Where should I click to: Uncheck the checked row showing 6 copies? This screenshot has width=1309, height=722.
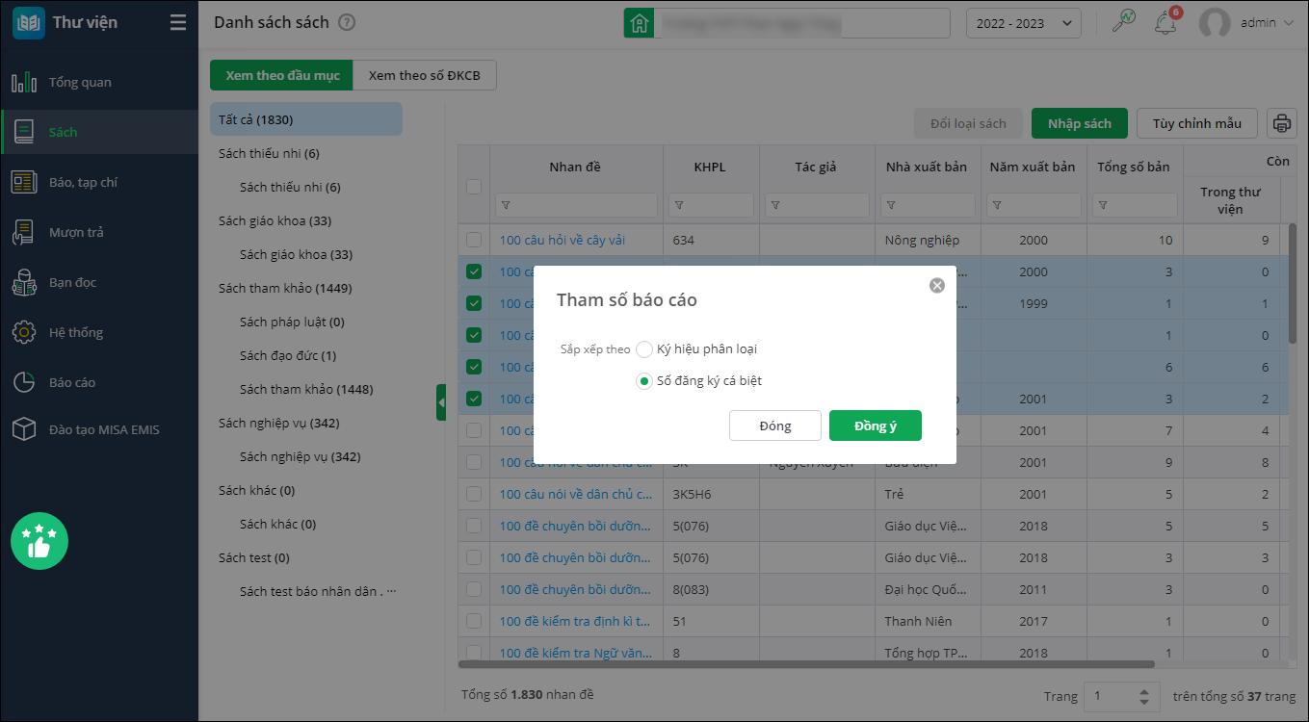coord(474,367)
